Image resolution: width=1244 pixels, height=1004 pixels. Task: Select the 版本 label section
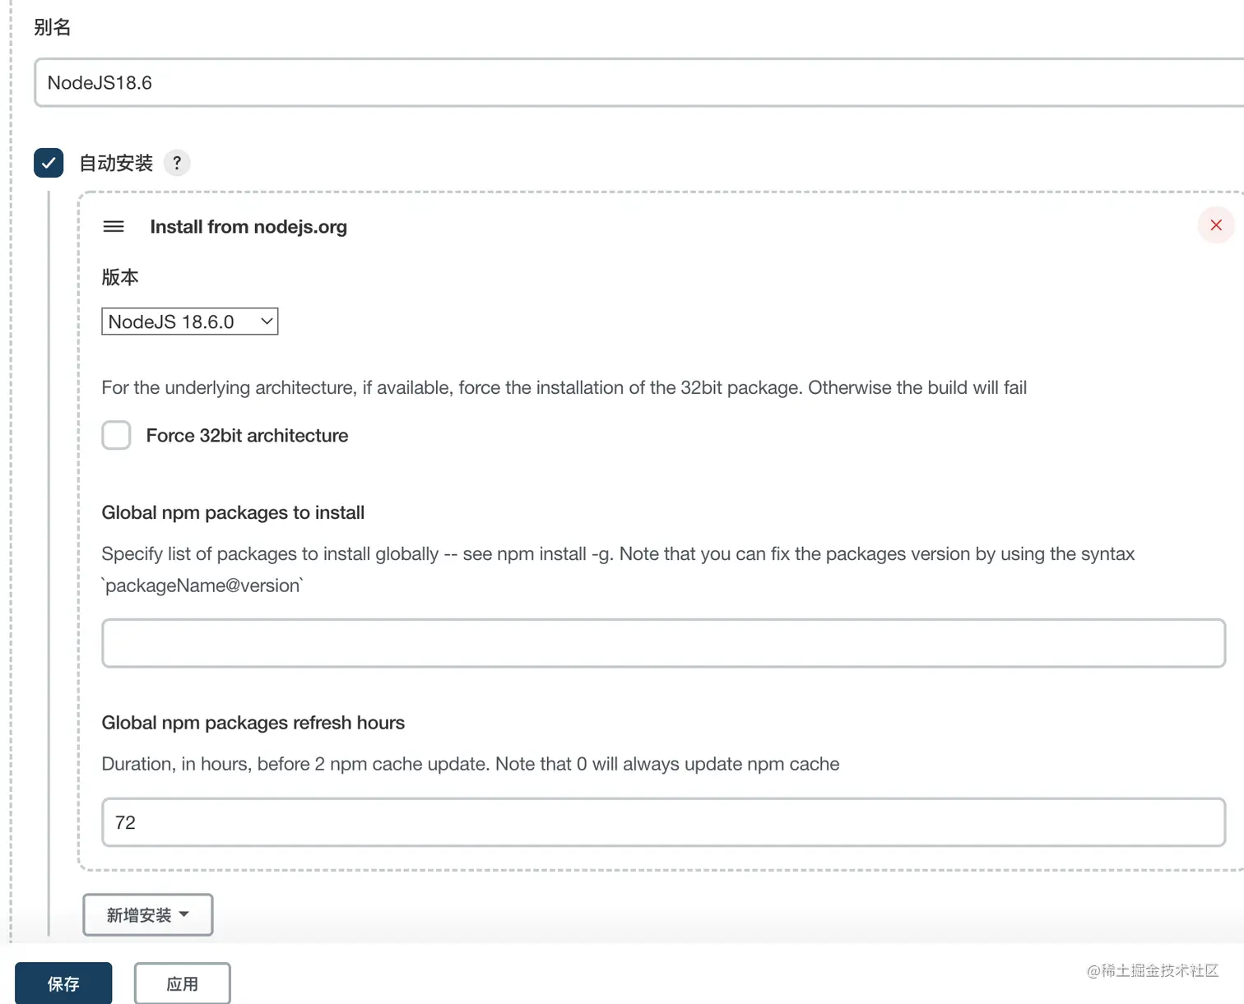point(120,278)
